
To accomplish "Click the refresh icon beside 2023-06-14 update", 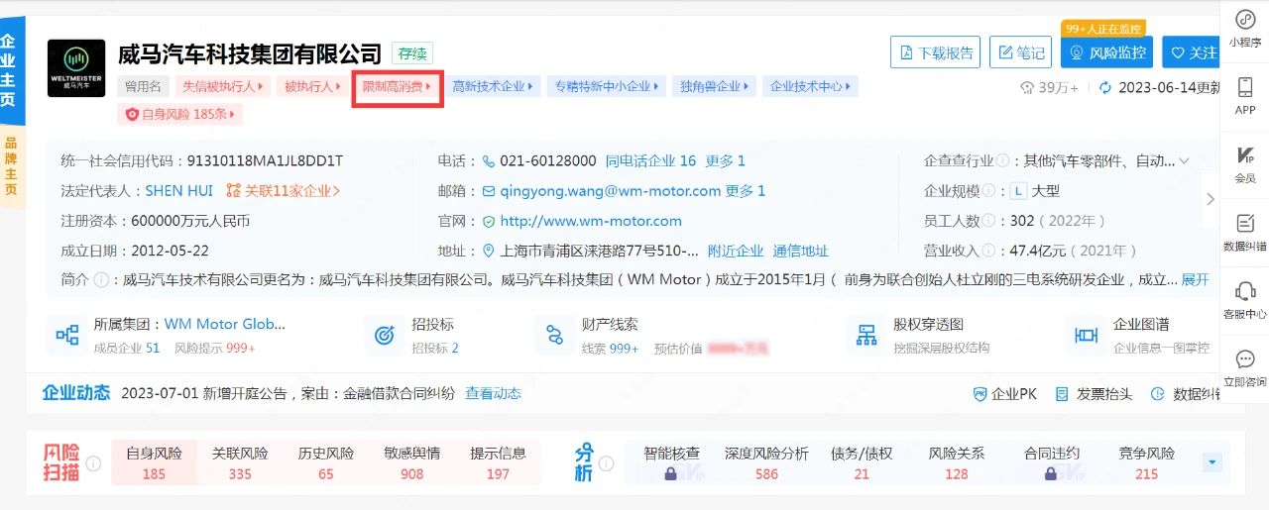I will (x=1105, y=87).
